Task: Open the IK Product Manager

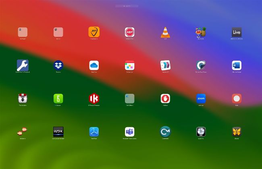Action: [x=94, y=99]
